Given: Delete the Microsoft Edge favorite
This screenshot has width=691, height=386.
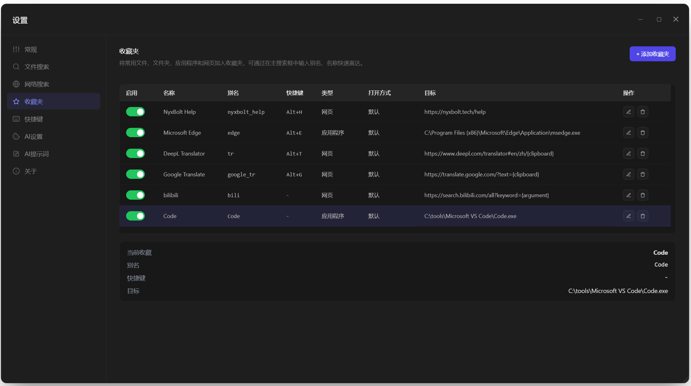Looking at the screenshot, I should pos(642,133).
